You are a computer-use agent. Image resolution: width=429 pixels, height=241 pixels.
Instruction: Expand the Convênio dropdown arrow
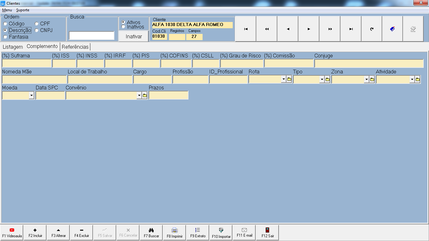(x=139, y=96)
